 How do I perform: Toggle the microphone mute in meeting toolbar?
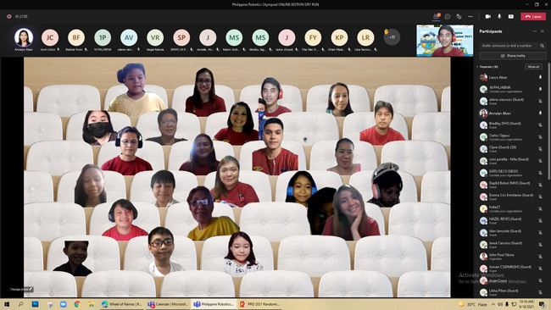coord(499,16)
